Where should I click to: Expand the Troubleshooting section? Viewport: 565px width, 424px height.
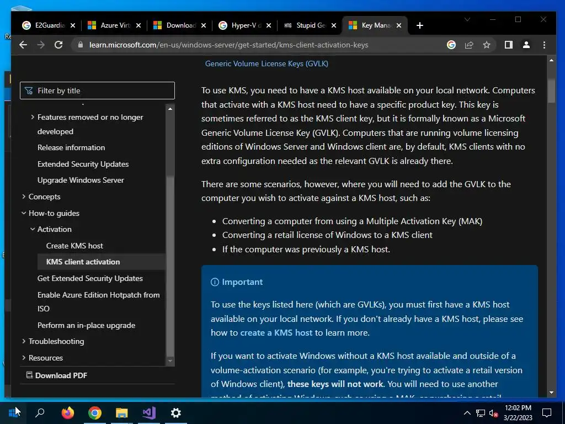pos(24,341)
